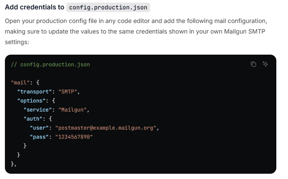The image size is (288, 179).
Task: Click the config.production.json inline code in heading
Action: pos(108,8)
